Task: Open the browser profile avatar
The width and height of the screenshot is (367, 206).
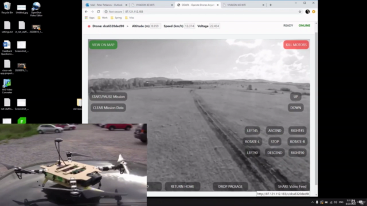Action: tap(307, 11)
